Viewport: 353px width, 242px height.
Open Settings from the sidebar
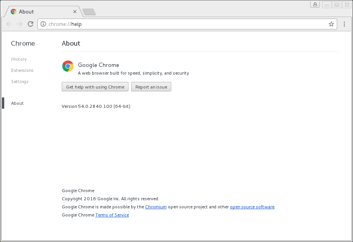click(20, 82)
